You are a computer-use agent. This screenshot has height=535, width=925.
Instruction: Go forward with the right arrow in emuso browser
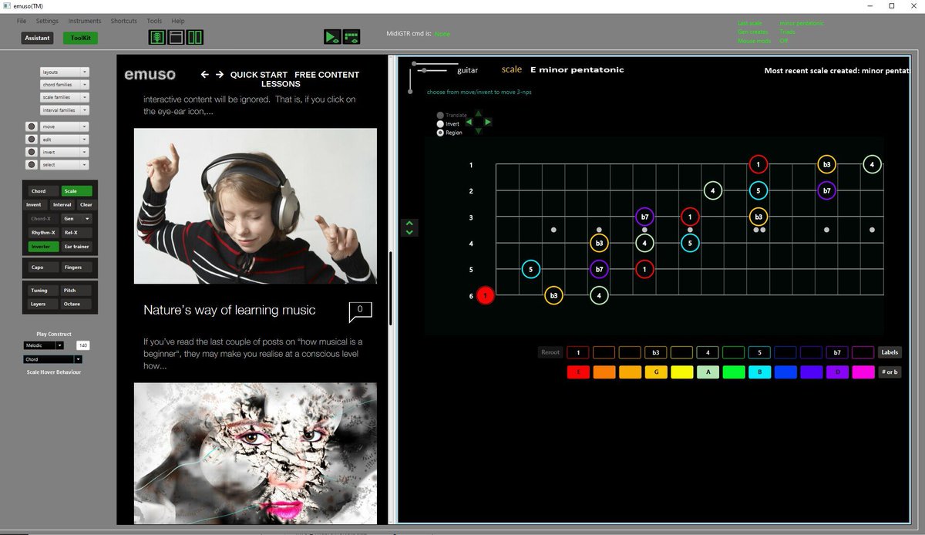point(220,75)
